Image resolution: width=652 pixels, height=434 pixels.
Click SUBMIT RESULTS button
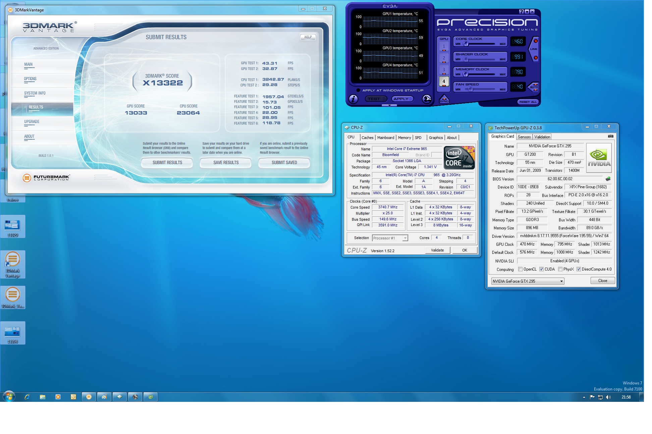tap(167, 163)
